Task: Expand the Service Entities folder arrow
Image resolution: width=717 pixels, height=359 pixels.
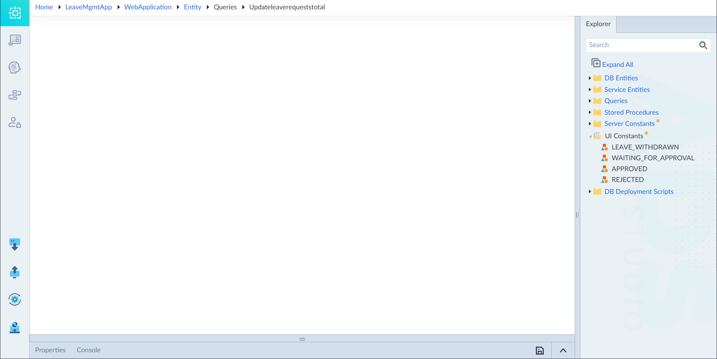Action: (590, 90)
